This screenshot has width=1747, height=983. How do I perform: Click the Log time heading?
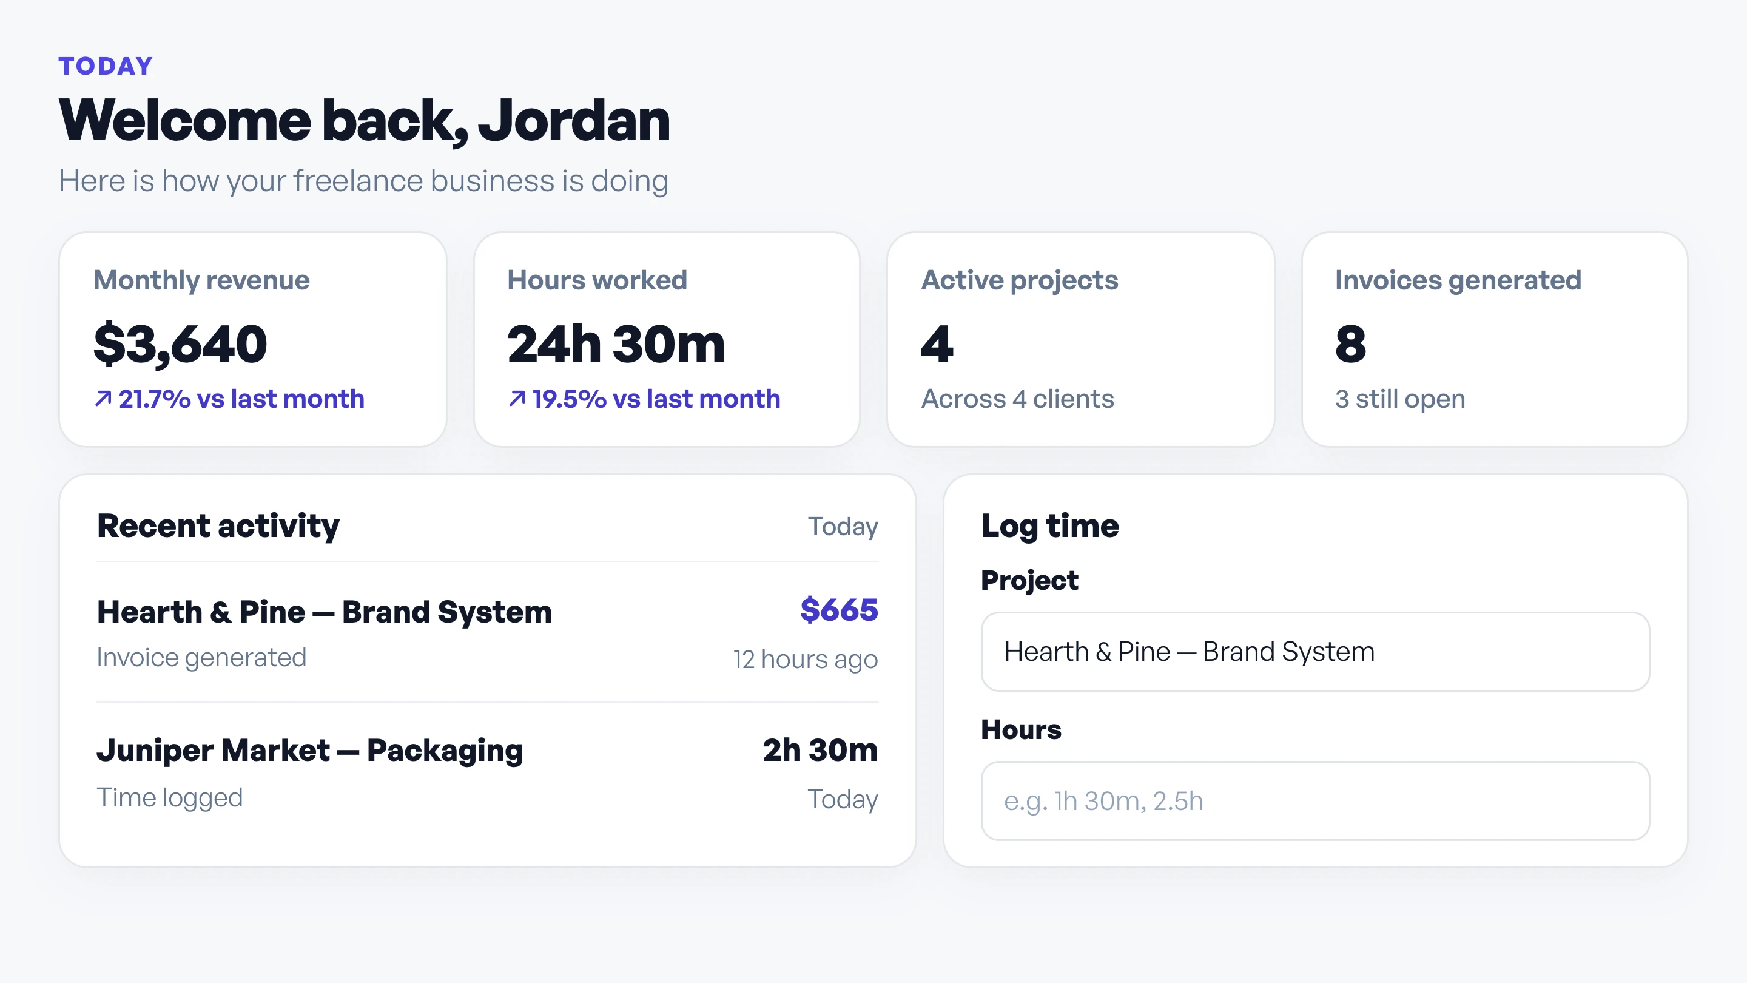(x=1050, y=527)
